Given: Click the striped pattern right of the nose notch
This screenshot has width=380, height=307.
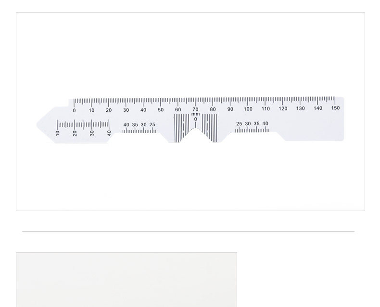Looking at the screenshot, I should 210,128.
